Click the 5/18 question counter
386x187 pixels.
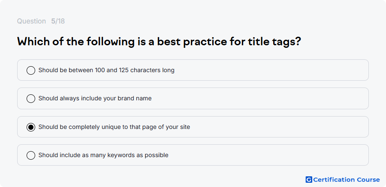tap(58, 21)
